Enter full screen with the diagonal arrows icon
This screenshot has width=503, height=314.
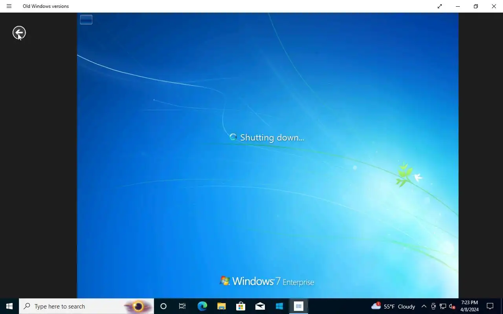(440, 6)
